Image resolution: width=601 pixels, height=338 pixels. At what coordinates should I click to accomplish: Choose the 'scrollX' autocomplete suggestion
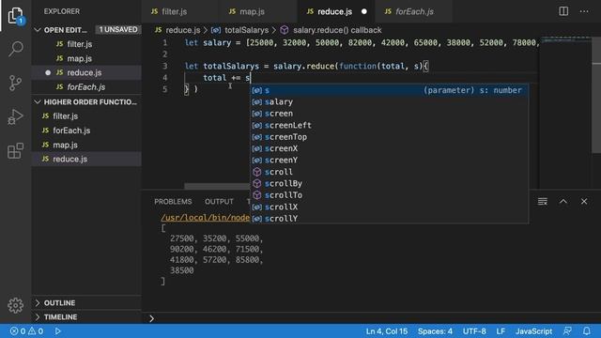389,207
